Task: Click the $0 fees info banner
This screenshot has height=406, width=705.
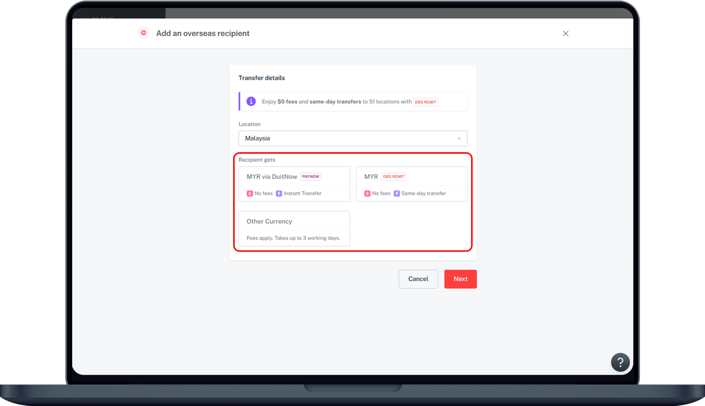Action: coord(353,101)
